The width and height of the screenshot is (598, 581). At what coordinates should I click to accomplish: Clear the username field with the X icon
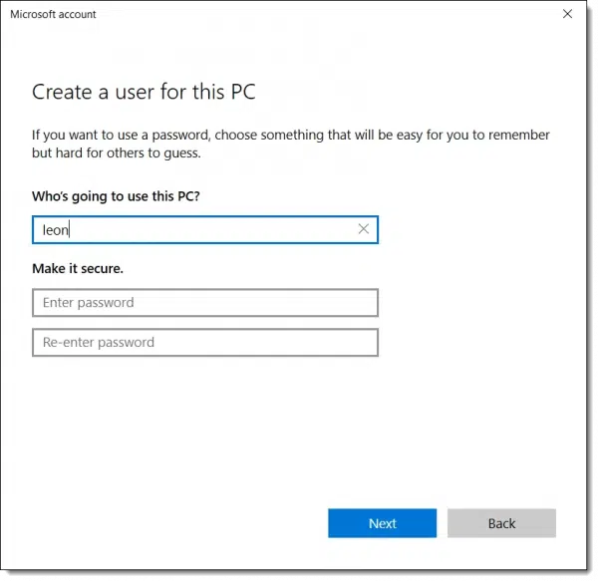pos(364,229)
